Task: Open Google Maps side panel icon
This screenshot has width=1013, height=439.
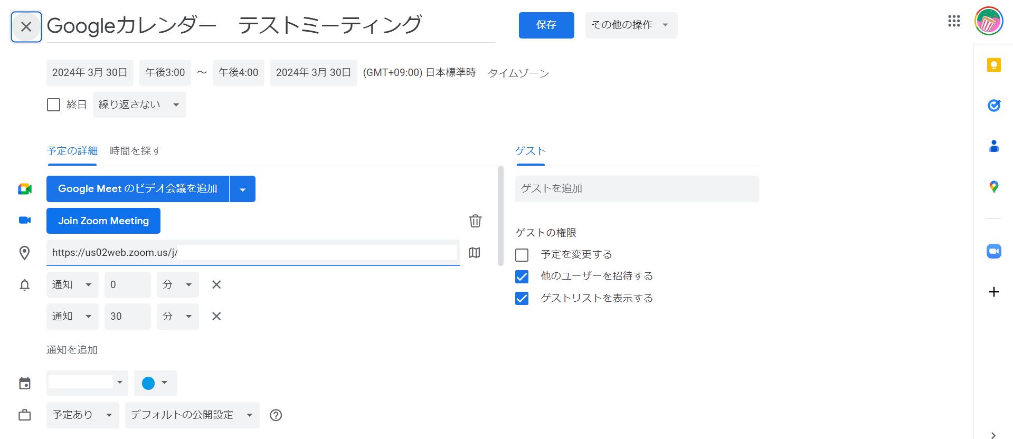Action: pyautogui.click(x=993, y=187)
